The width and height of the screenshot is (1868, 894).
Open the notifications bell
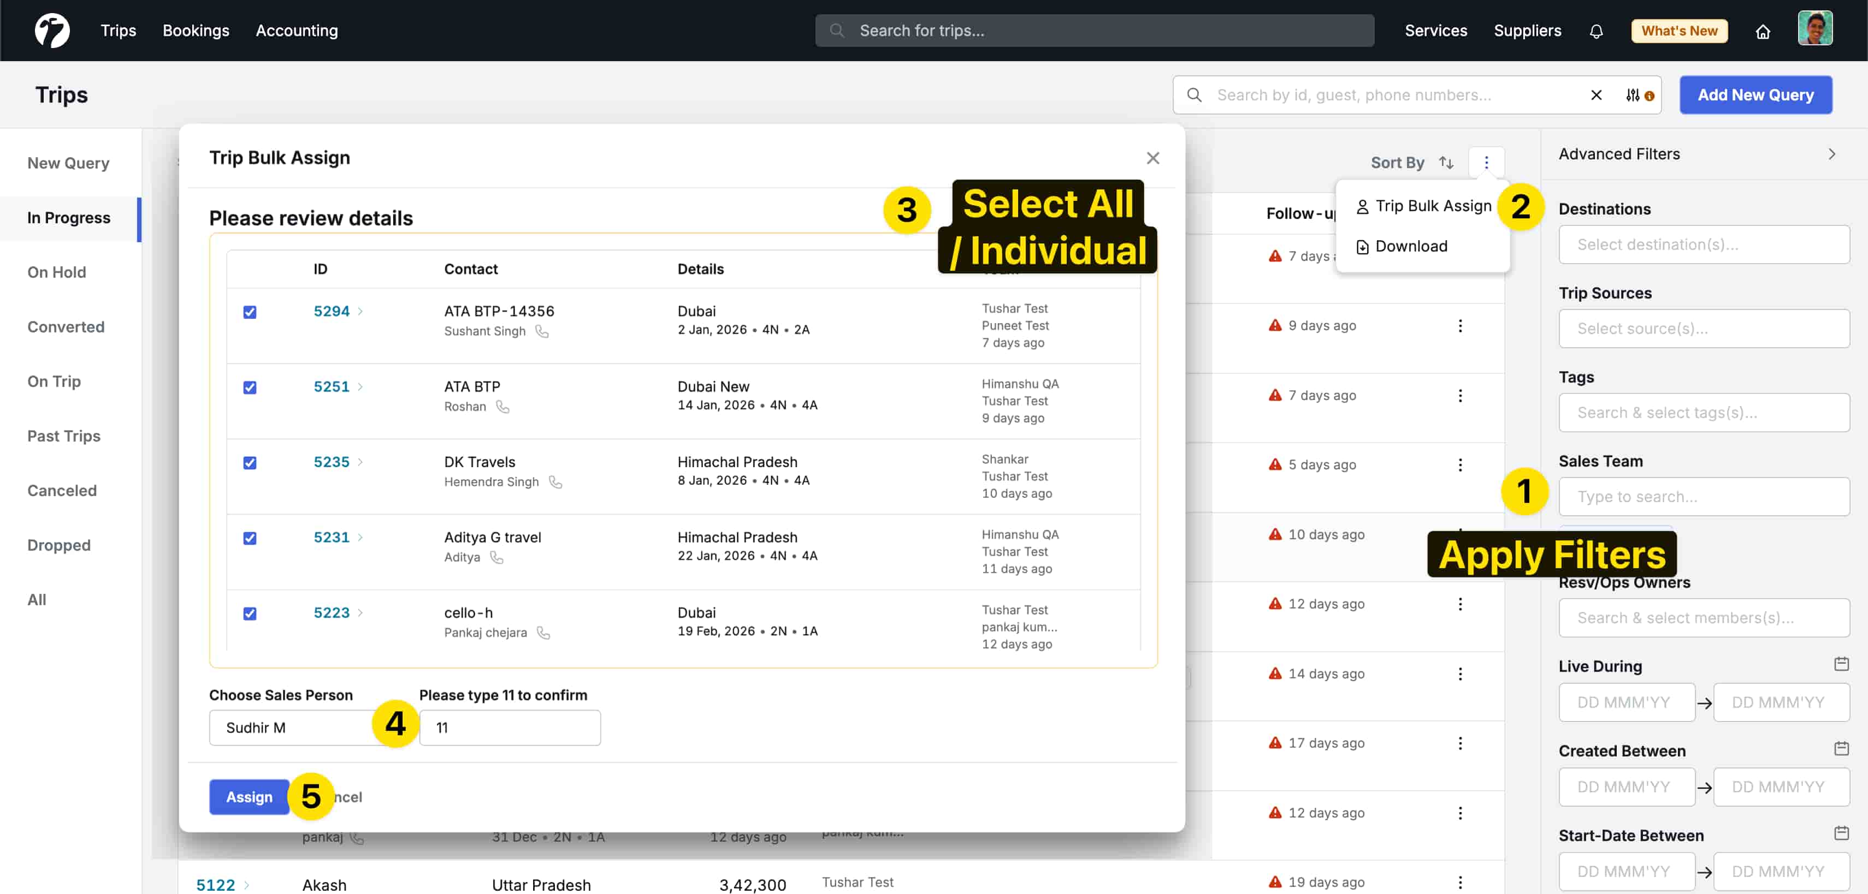pyautogui.click(x=1596, y=31)
